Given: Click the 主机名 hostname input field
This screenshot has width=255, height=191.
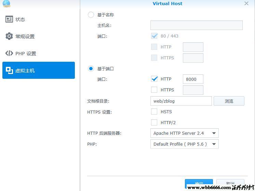Looking at the screenshot, I should tap(197, 25).
